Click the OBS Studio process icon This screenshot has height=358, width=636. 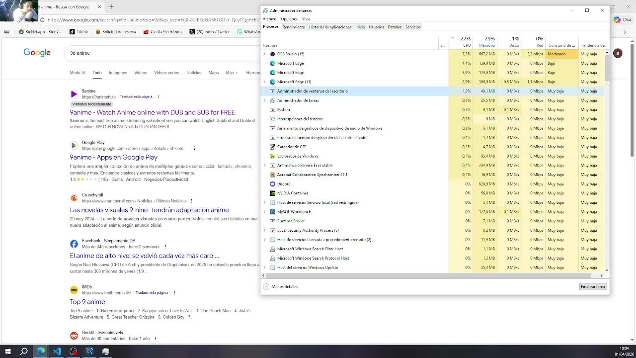[x=272, y=54]
